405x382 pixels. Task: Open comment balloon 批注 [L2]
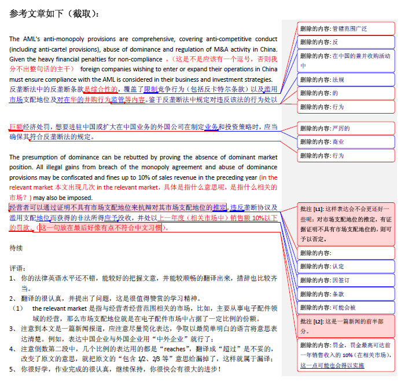click(x=346, y=326)
